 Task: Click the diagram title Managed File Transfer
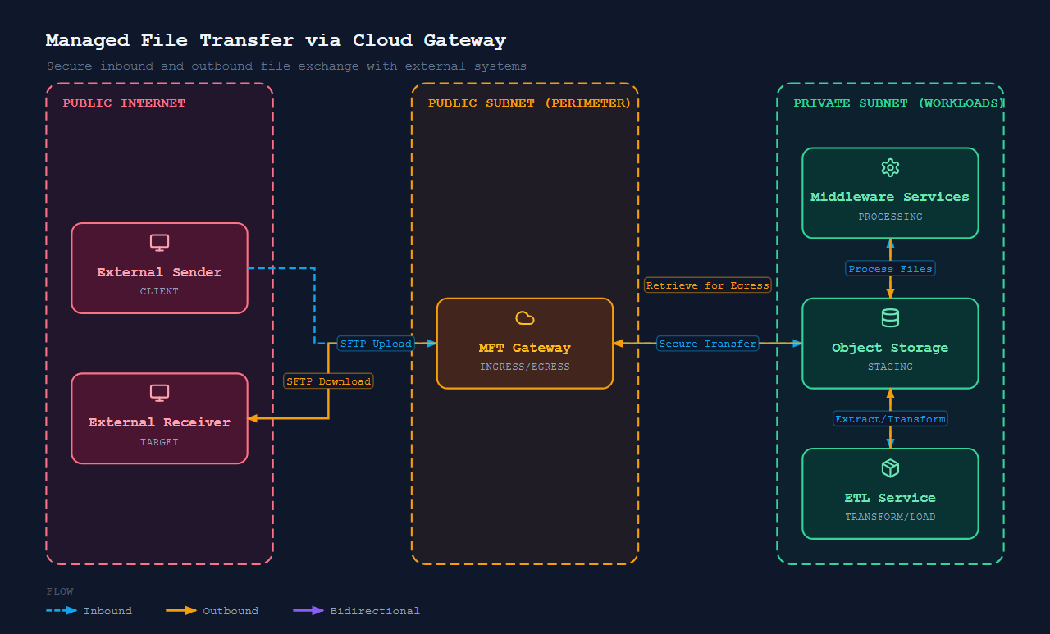pyautogui.click(x=276, y=40)
